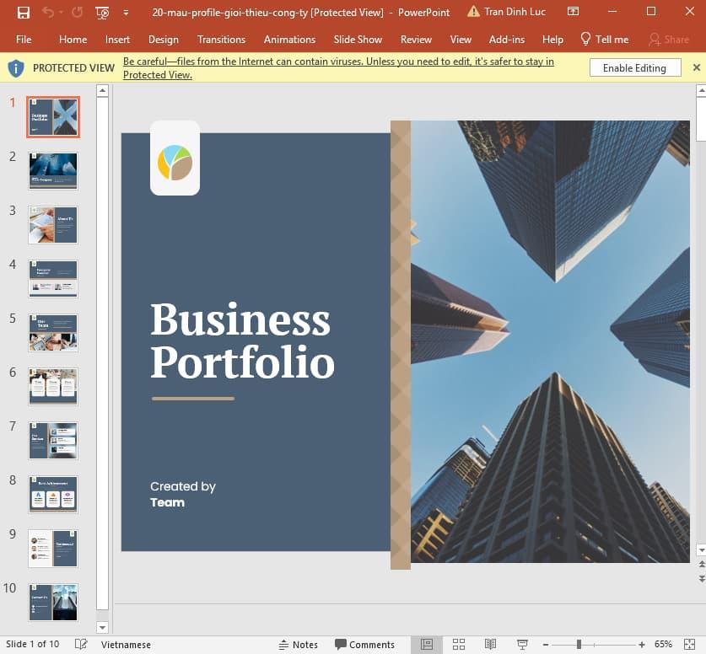
Task: Open the Review ribbon tab
Action: [415, 39]
